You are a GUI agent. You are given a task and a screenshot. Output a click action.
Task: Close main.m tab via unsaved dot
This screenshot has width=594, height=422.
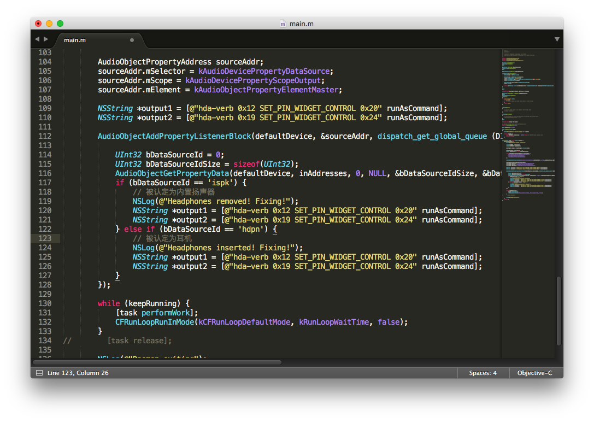tap(132, 40)
